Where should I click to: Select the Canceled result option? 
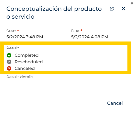click(21, 68)
